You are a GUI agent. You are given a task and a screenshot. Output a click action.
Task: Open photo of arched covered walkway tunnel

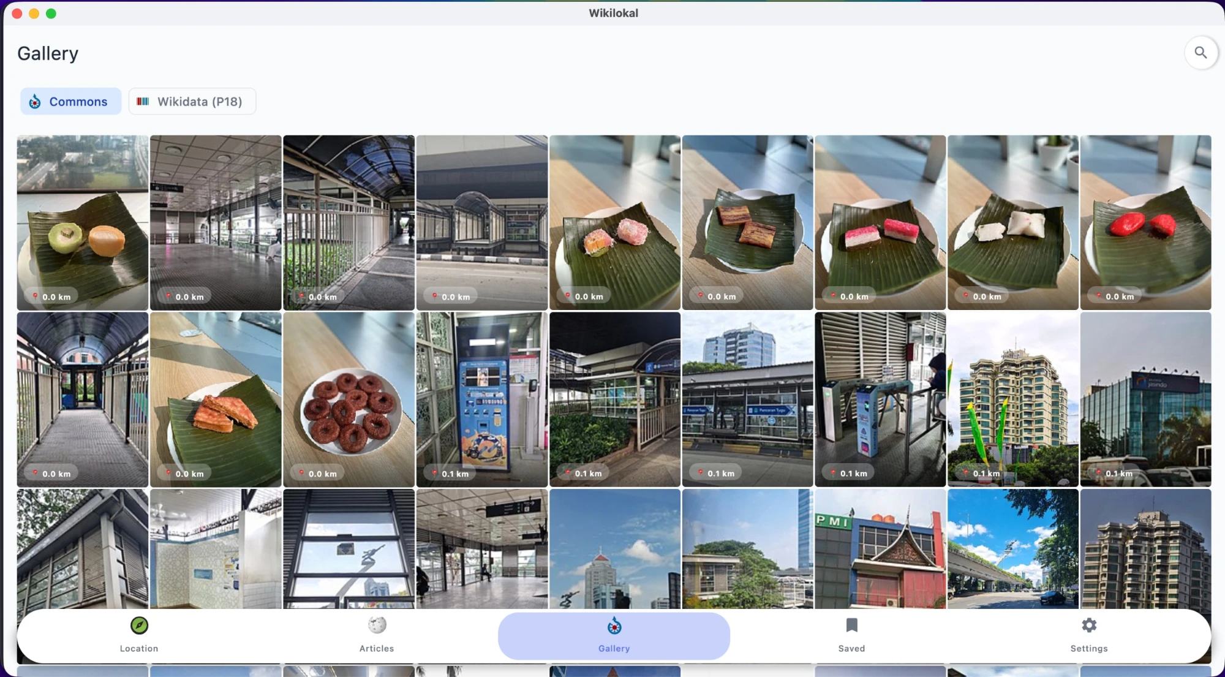point(83,399)
